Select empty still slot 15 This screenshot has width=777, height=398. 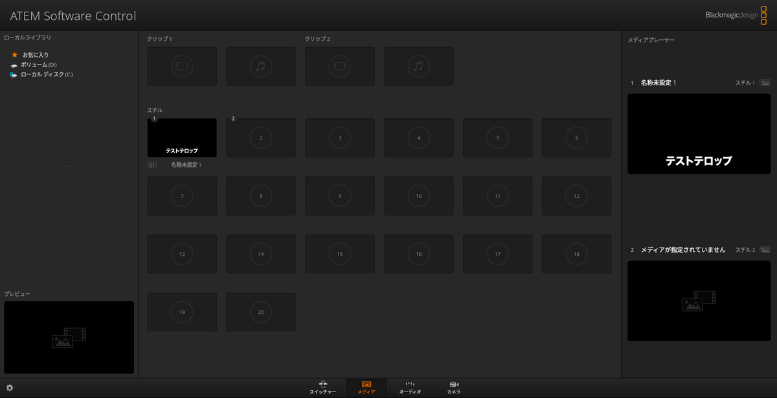[x=340, y=254]
